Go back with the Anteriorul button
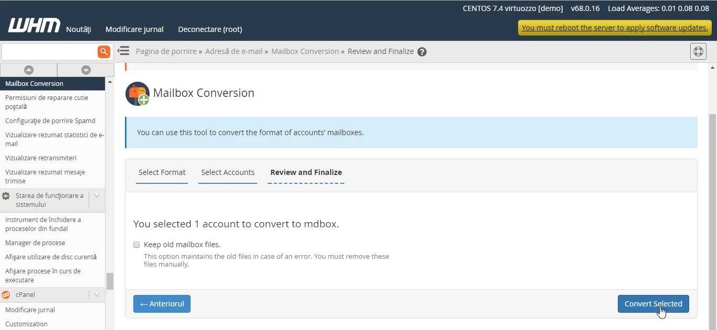 coord(162,304)
